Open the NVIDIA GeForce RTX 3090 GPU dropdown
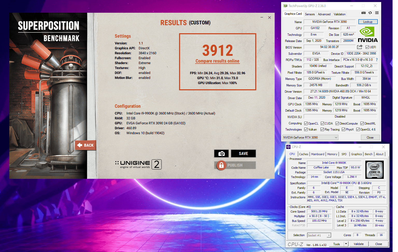 pos(310,138)
